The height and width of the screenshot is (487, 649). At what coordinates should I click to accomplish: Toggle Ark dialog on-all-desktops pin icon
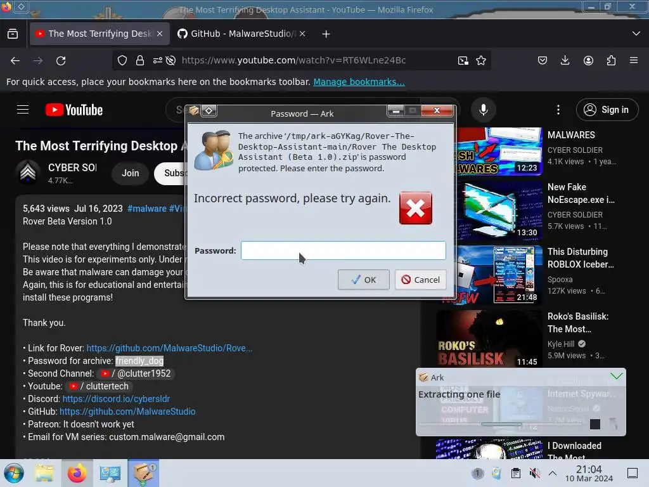(209, 110)
